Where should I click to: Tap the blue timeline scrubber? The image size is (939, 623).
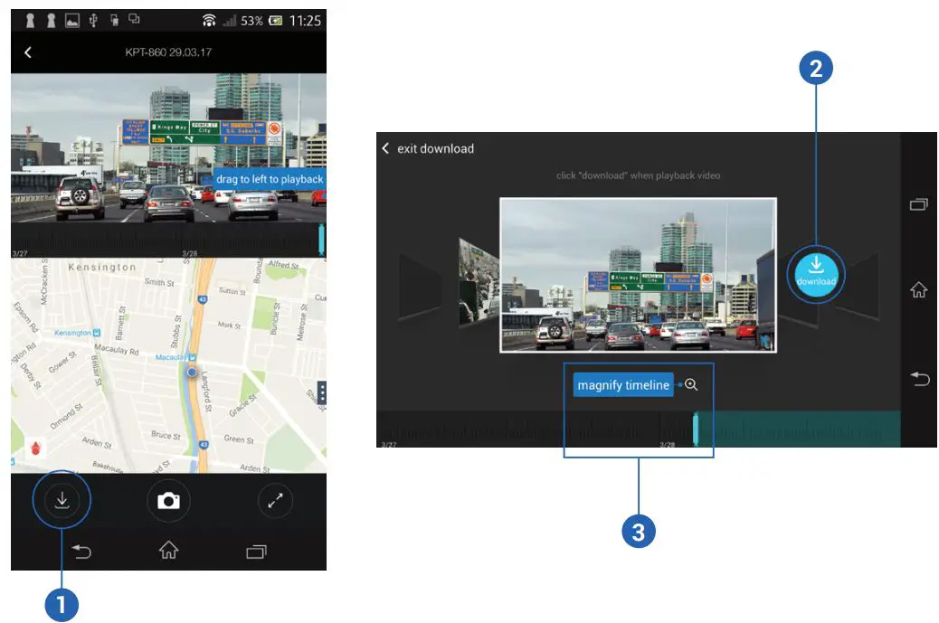pos(696,426)
